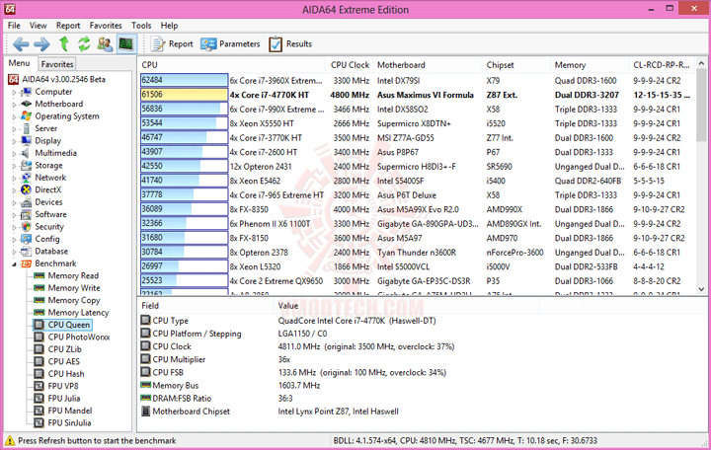Expand the Computer tree node

(x=14, y=92)
